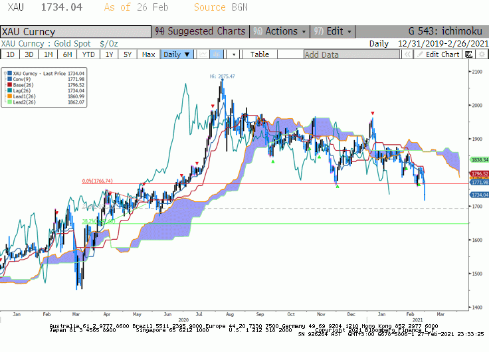
Task: Click the pencil icon beside Edit Chart
Action: pyautogui.click(x=420, y=54)
